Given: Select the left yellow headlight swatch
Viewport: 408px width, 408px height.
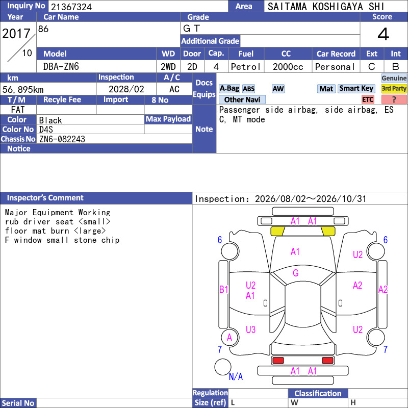Looking at the screenshot, I should pos(277,231).
